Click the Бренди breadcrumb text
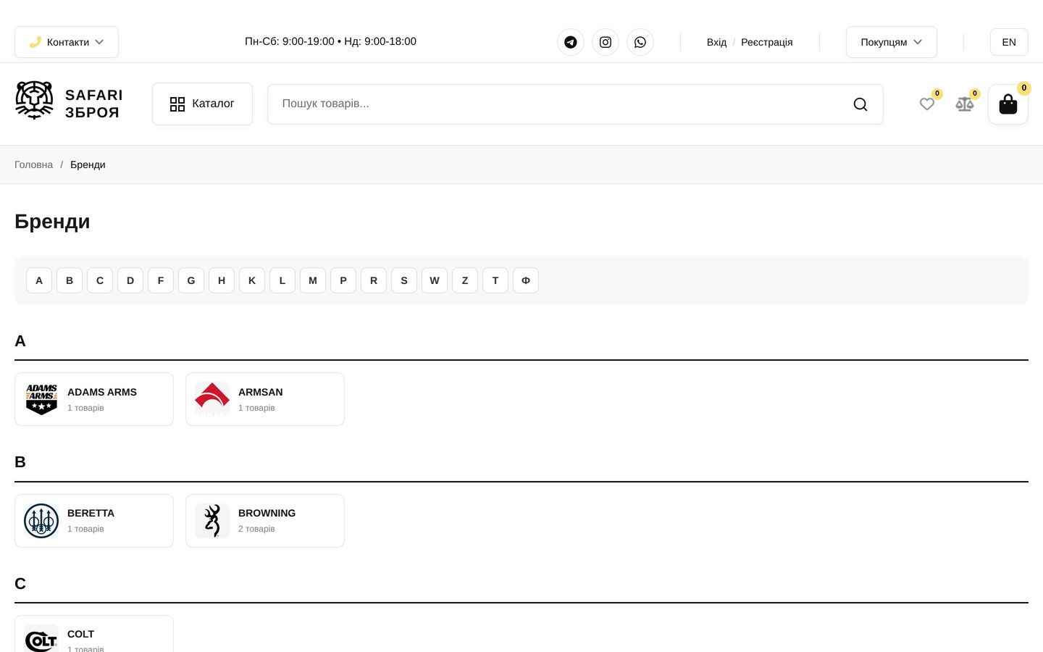1043x652 pixels. (88, 164)
